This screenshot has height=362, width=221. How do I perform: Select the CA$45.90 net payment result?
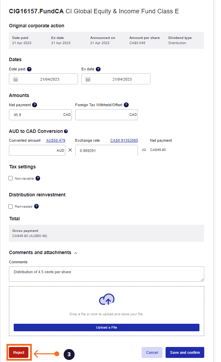tap(158, 150)
